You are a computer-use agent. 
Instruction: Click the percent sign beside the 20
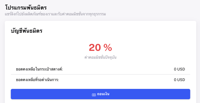(x=108, y=48)
